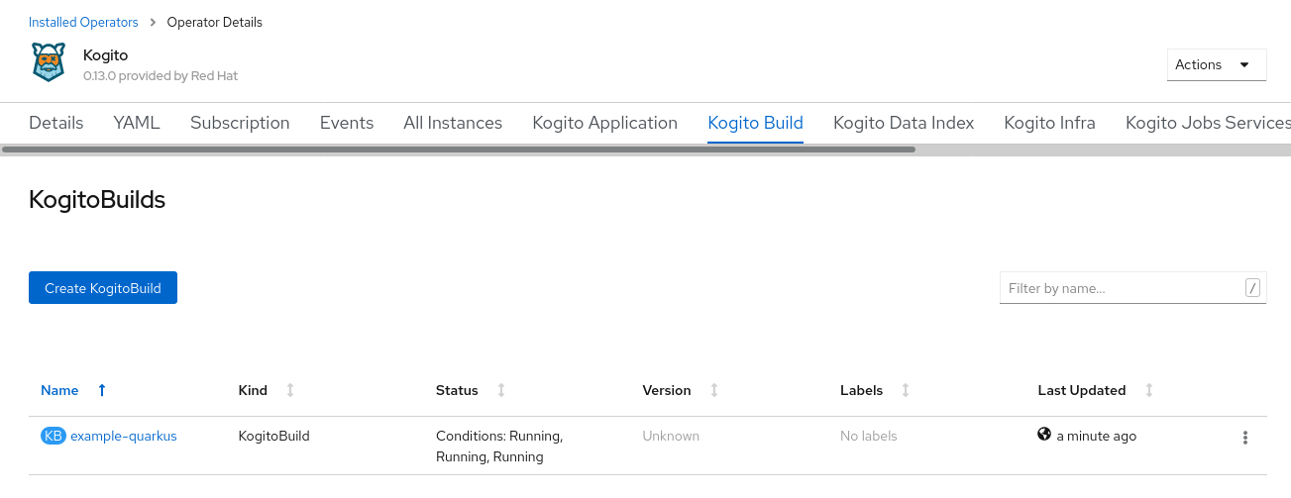Click the globe icon beside a minute ago

[x=1044, y=434]
